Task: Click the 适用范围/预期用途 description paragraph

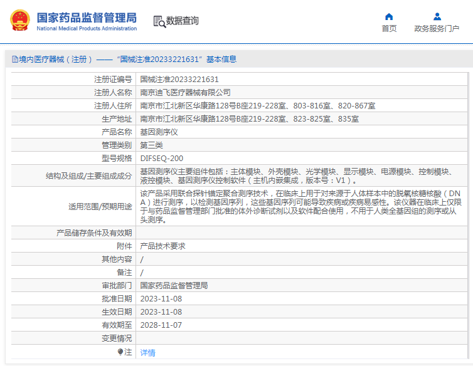Action: (x=300, y=207)
